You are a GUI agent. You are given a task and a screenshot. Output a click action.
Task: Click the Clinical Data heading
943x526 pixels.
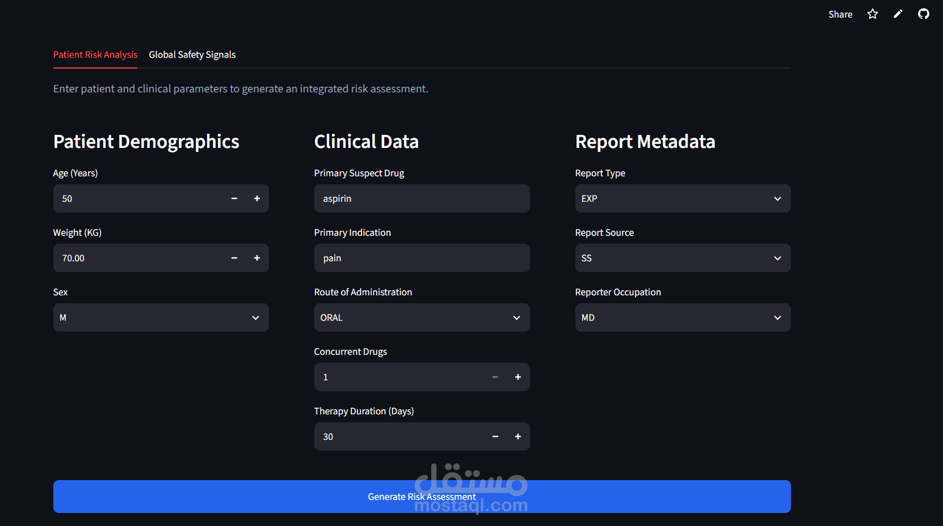tap(367, 142)
